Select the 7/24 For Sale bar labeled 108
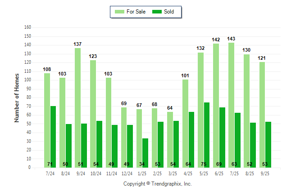The image size is (291, 195). (x=47, y=120)
